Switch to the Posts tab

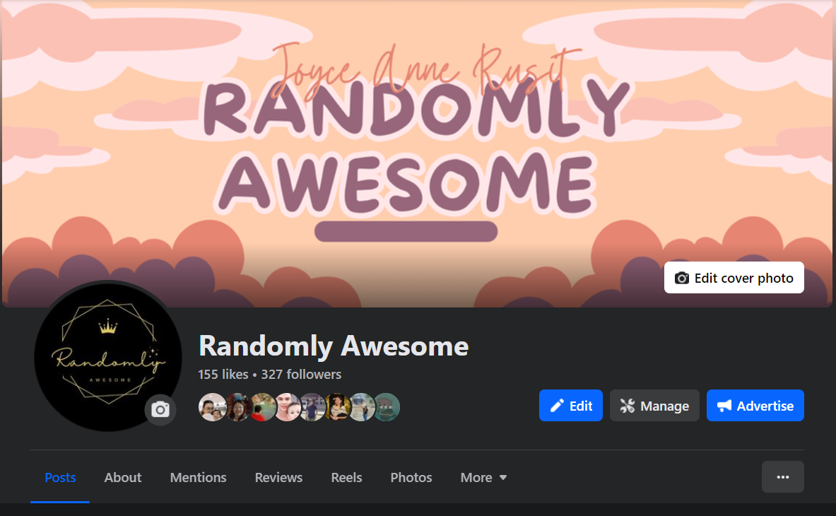(x=60, y=477)
